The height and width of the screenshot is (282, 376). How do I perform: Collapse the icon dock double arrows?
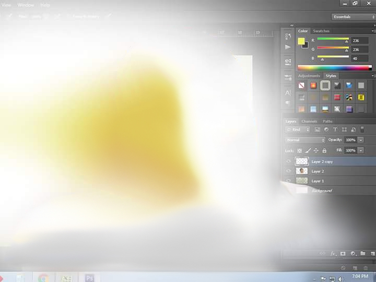point(292,26)
